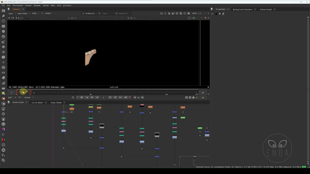Play the timeline forward
Viewport: 310px width, 174px height.
[110, 97]
